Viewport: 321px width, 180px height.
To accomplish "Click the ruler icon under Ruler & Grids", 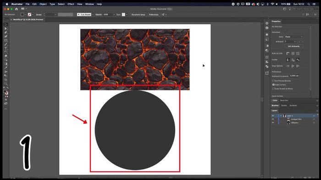I will pos(288,53).
